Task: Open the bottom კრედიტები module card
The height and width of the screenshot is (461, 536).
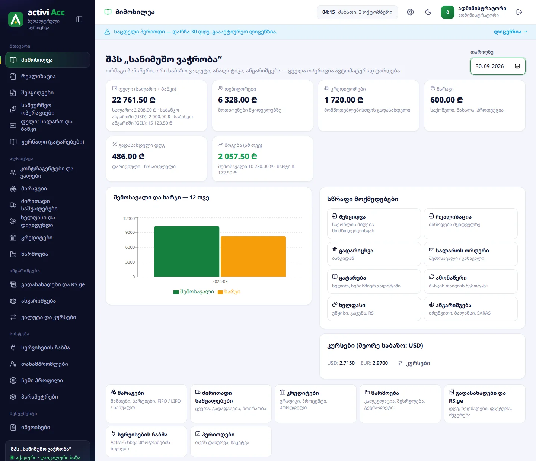Action: coord(315,404)
